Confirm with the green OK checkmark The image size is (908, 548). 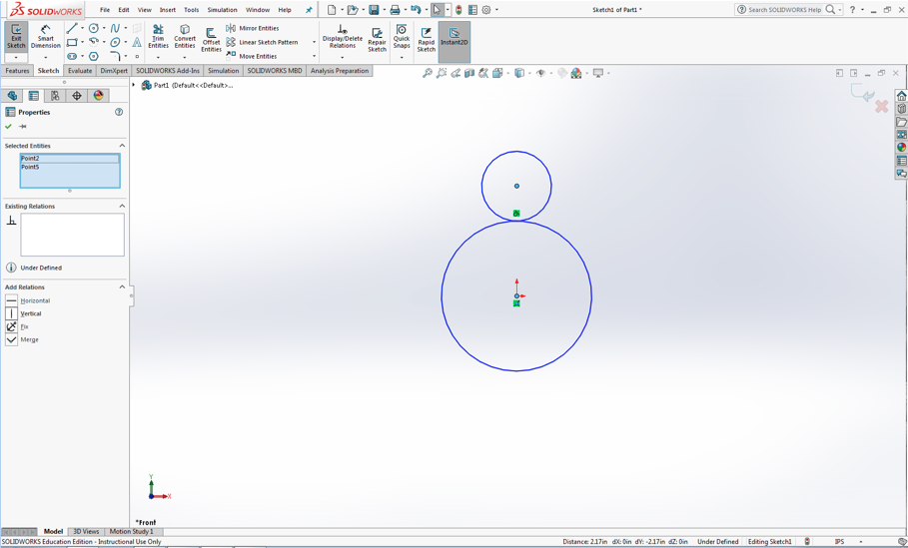tap(8, 126)
